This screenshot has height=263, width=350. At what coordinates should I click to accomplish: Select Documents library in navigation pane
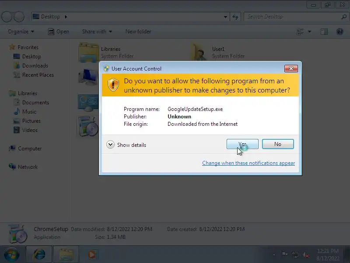[35, 103]
